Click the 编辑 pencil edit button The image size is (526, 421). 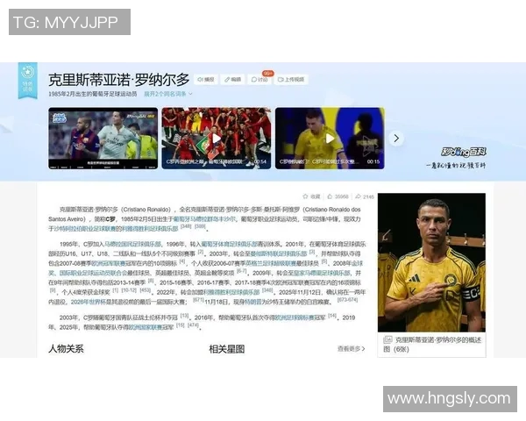click(x=233, y=80)
